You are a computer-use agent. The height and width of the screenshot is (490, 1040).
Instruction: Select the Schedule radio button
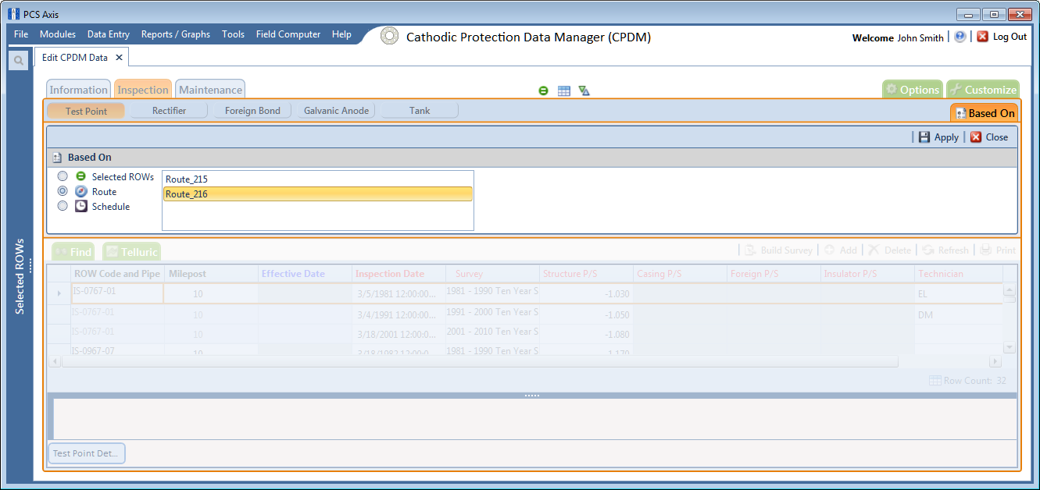63,206
